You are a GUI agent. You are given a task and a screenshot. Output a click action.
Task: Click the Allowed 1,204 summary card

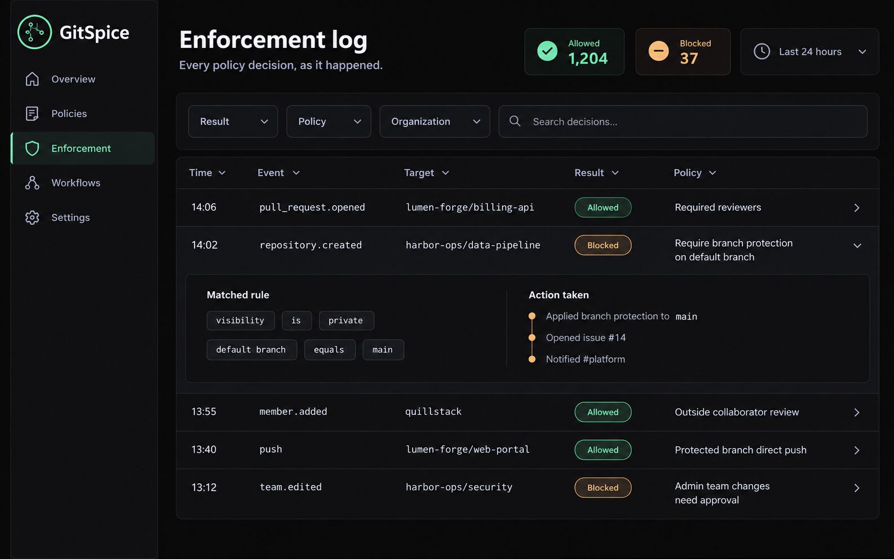574,51
